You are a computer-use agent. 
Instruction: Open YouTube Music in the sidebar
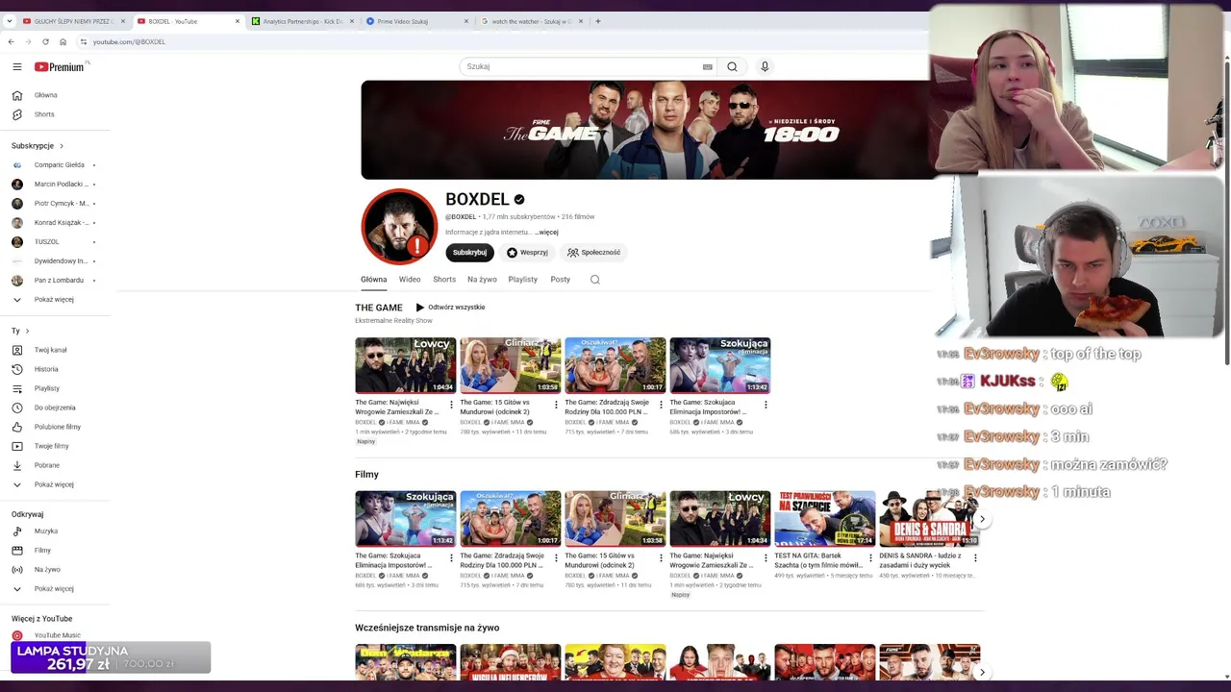click(x=56, y=635)
